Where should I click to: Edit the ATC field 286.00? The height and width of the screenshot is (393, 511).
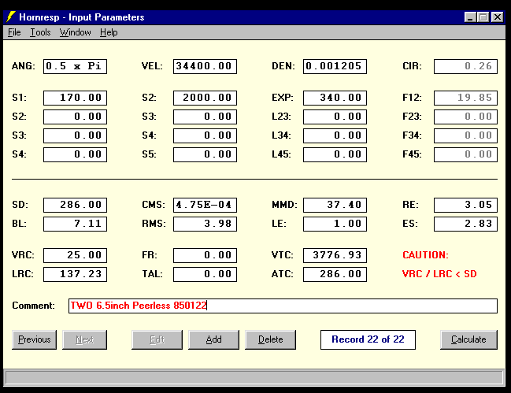(x=335, y=274)
